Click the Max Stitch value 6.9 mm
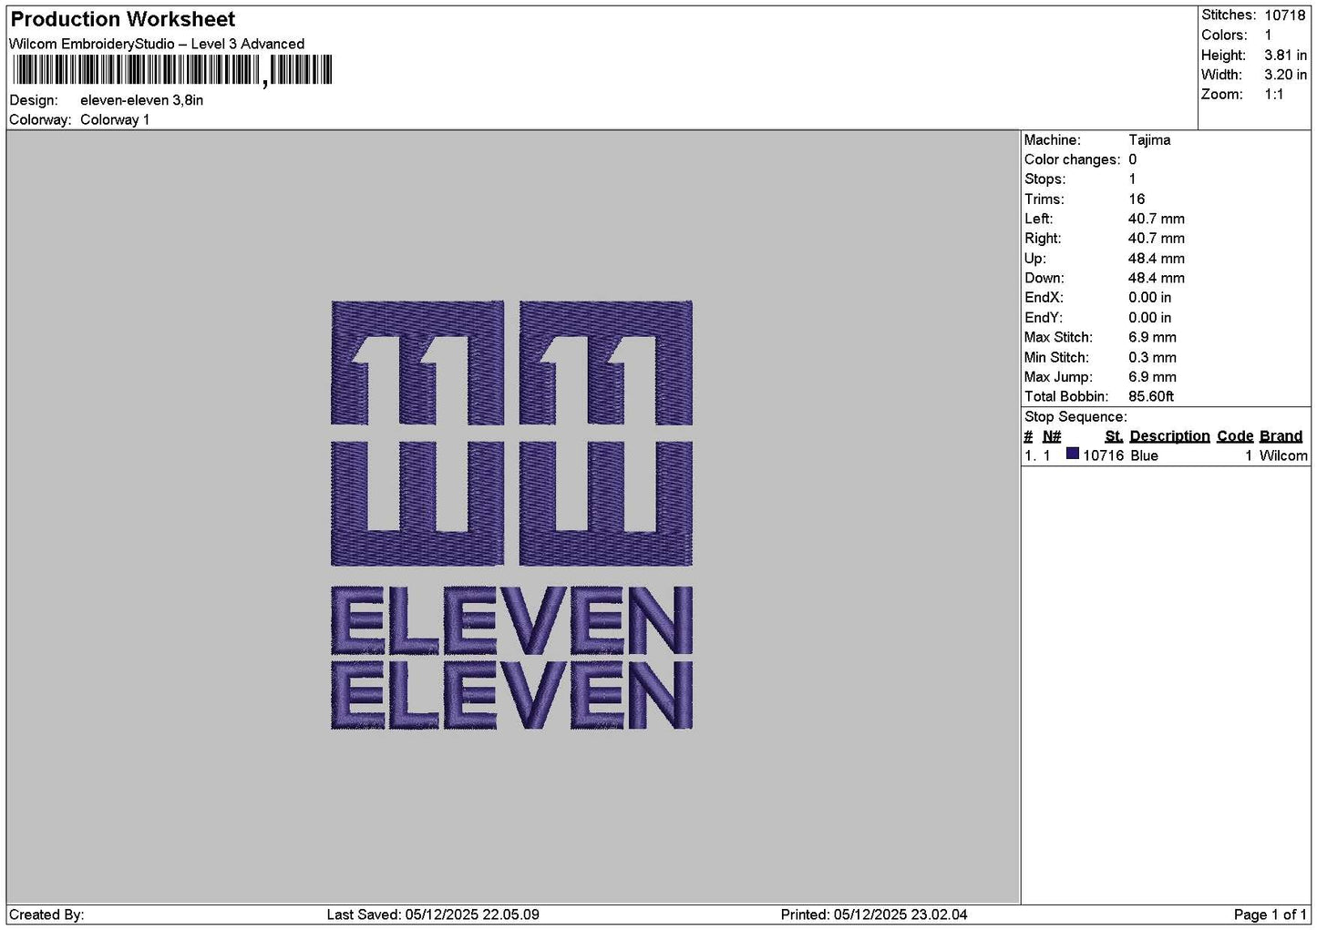Screen dimensions: 1317x930 (x=1152, y=338)
